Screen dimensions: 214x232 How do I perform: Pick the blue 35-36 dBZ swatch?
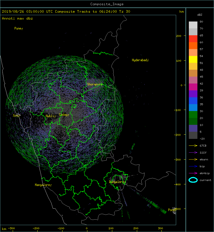click(x=193, y=101)
